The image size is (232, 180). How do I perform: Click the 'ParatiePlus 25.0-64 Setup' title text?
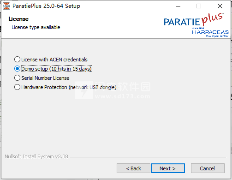(x=46, y=6)
